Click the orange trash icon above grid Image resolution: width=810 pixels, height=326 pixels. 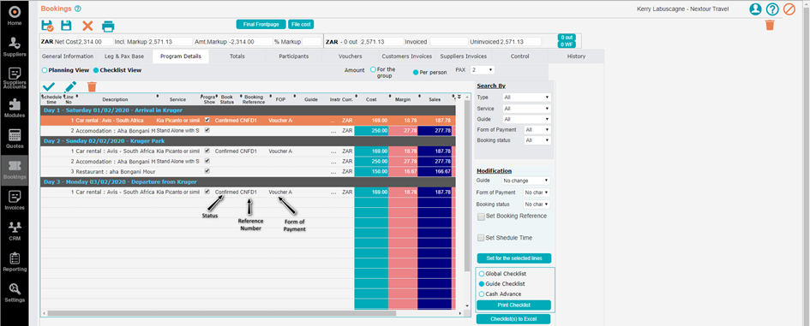92,86
